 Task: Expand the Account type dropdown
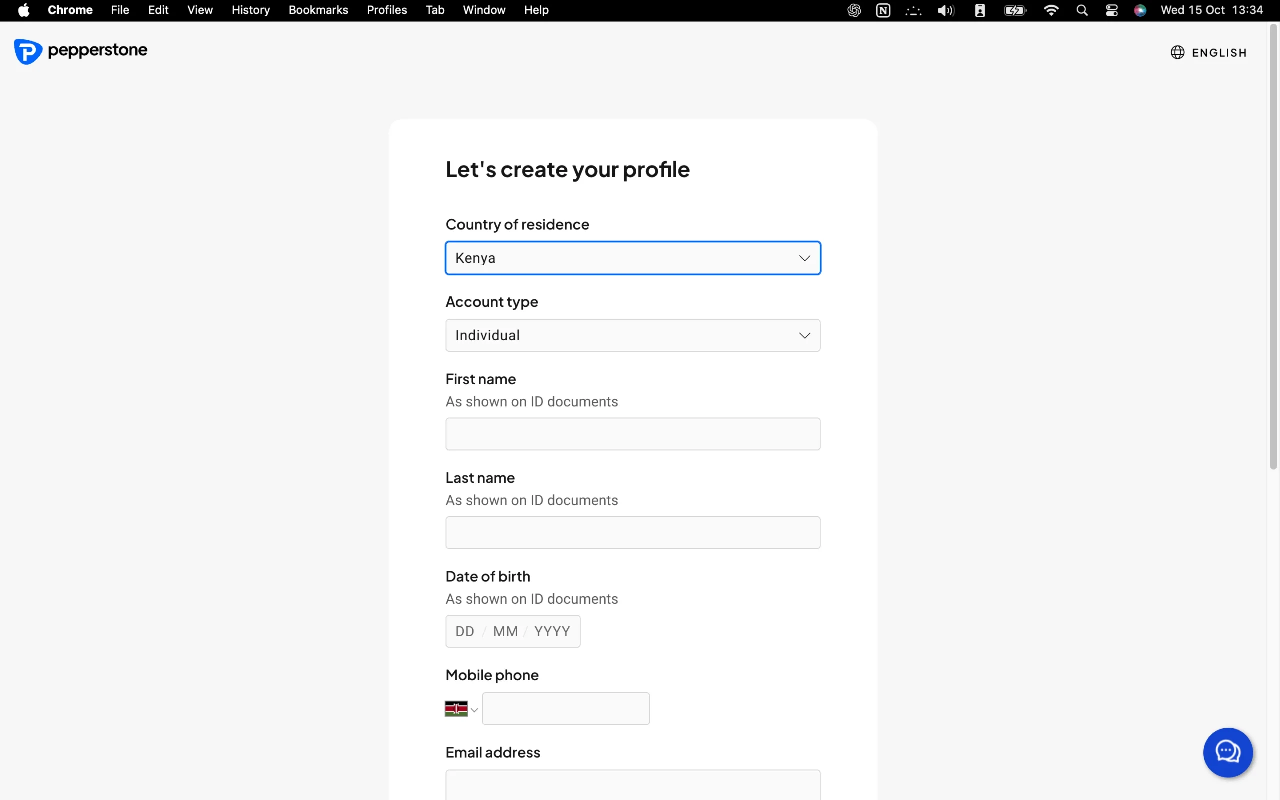[x=632, y=335]
